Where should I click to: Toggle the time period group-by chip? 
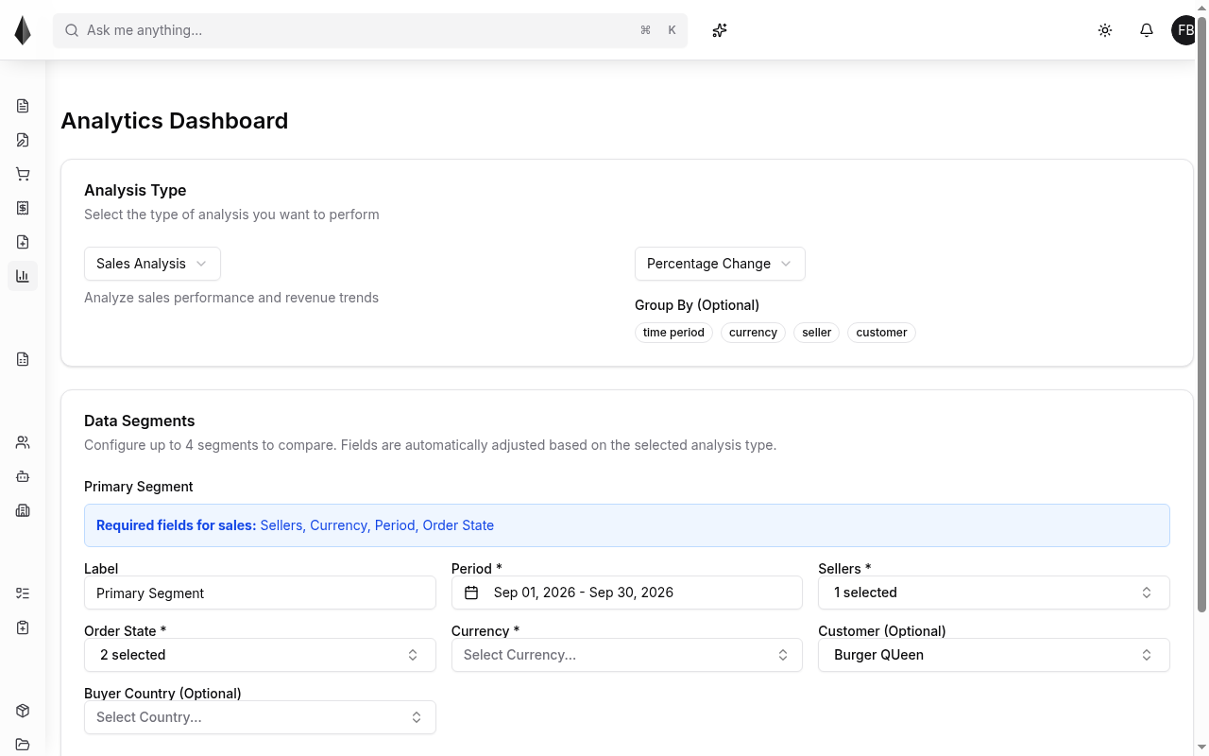pos(673,333)
